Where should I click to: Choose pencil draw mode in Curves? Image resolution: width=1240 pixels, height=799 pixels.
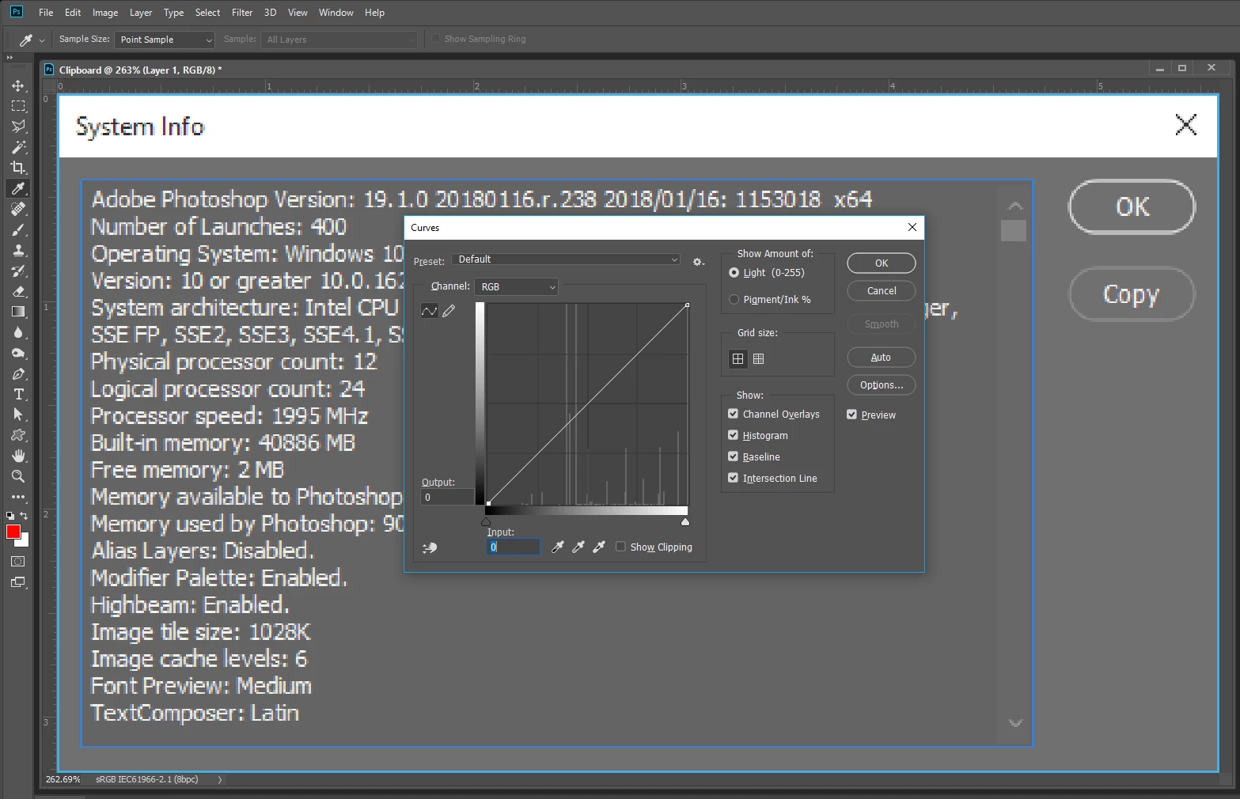click(449, 311)
